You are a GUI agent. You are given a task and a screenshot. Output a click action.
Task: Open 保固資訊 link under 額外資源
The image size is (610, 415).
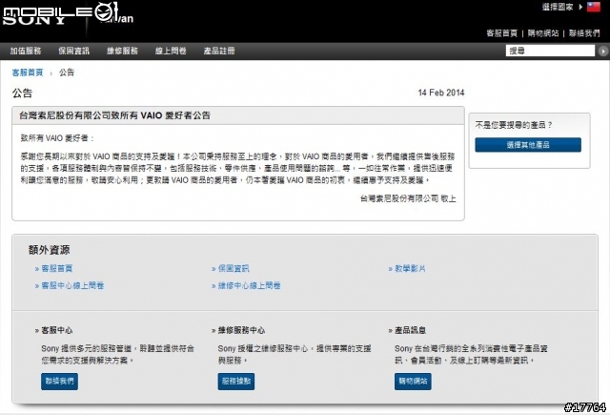(234, 268)
